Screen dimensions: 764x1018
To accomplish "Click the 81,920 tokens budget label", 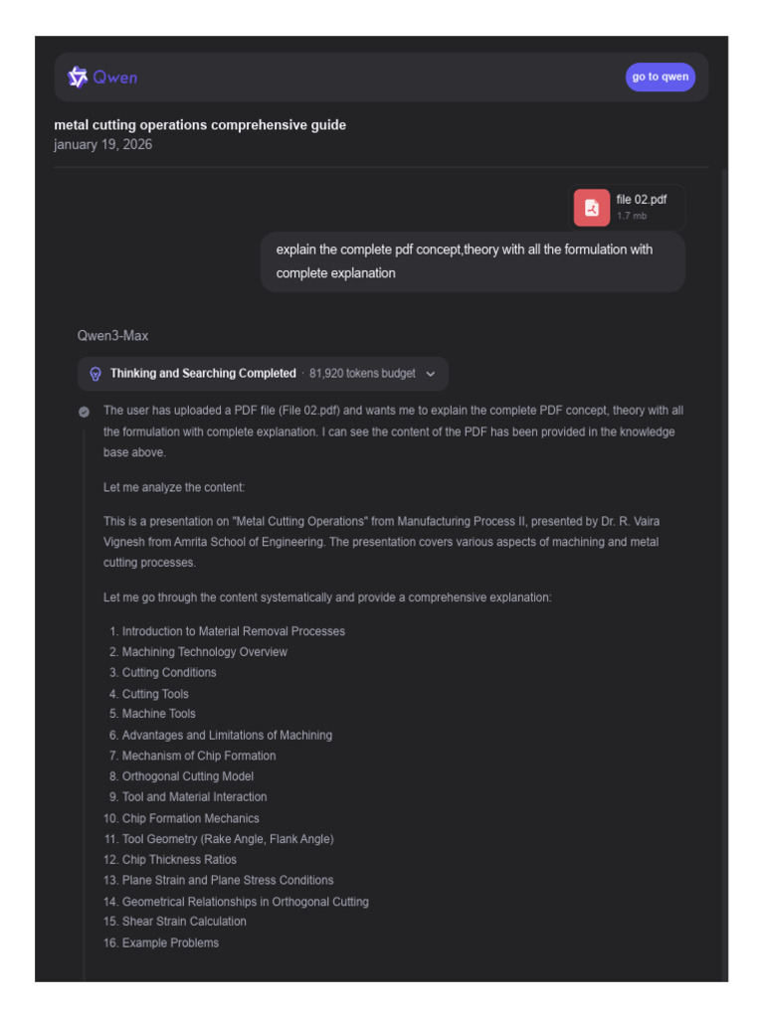I will click(x=362, y=374).
